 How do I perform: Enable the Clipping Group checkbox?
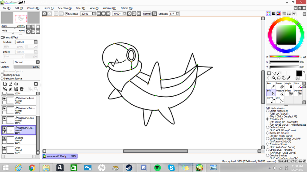(2, 75)
